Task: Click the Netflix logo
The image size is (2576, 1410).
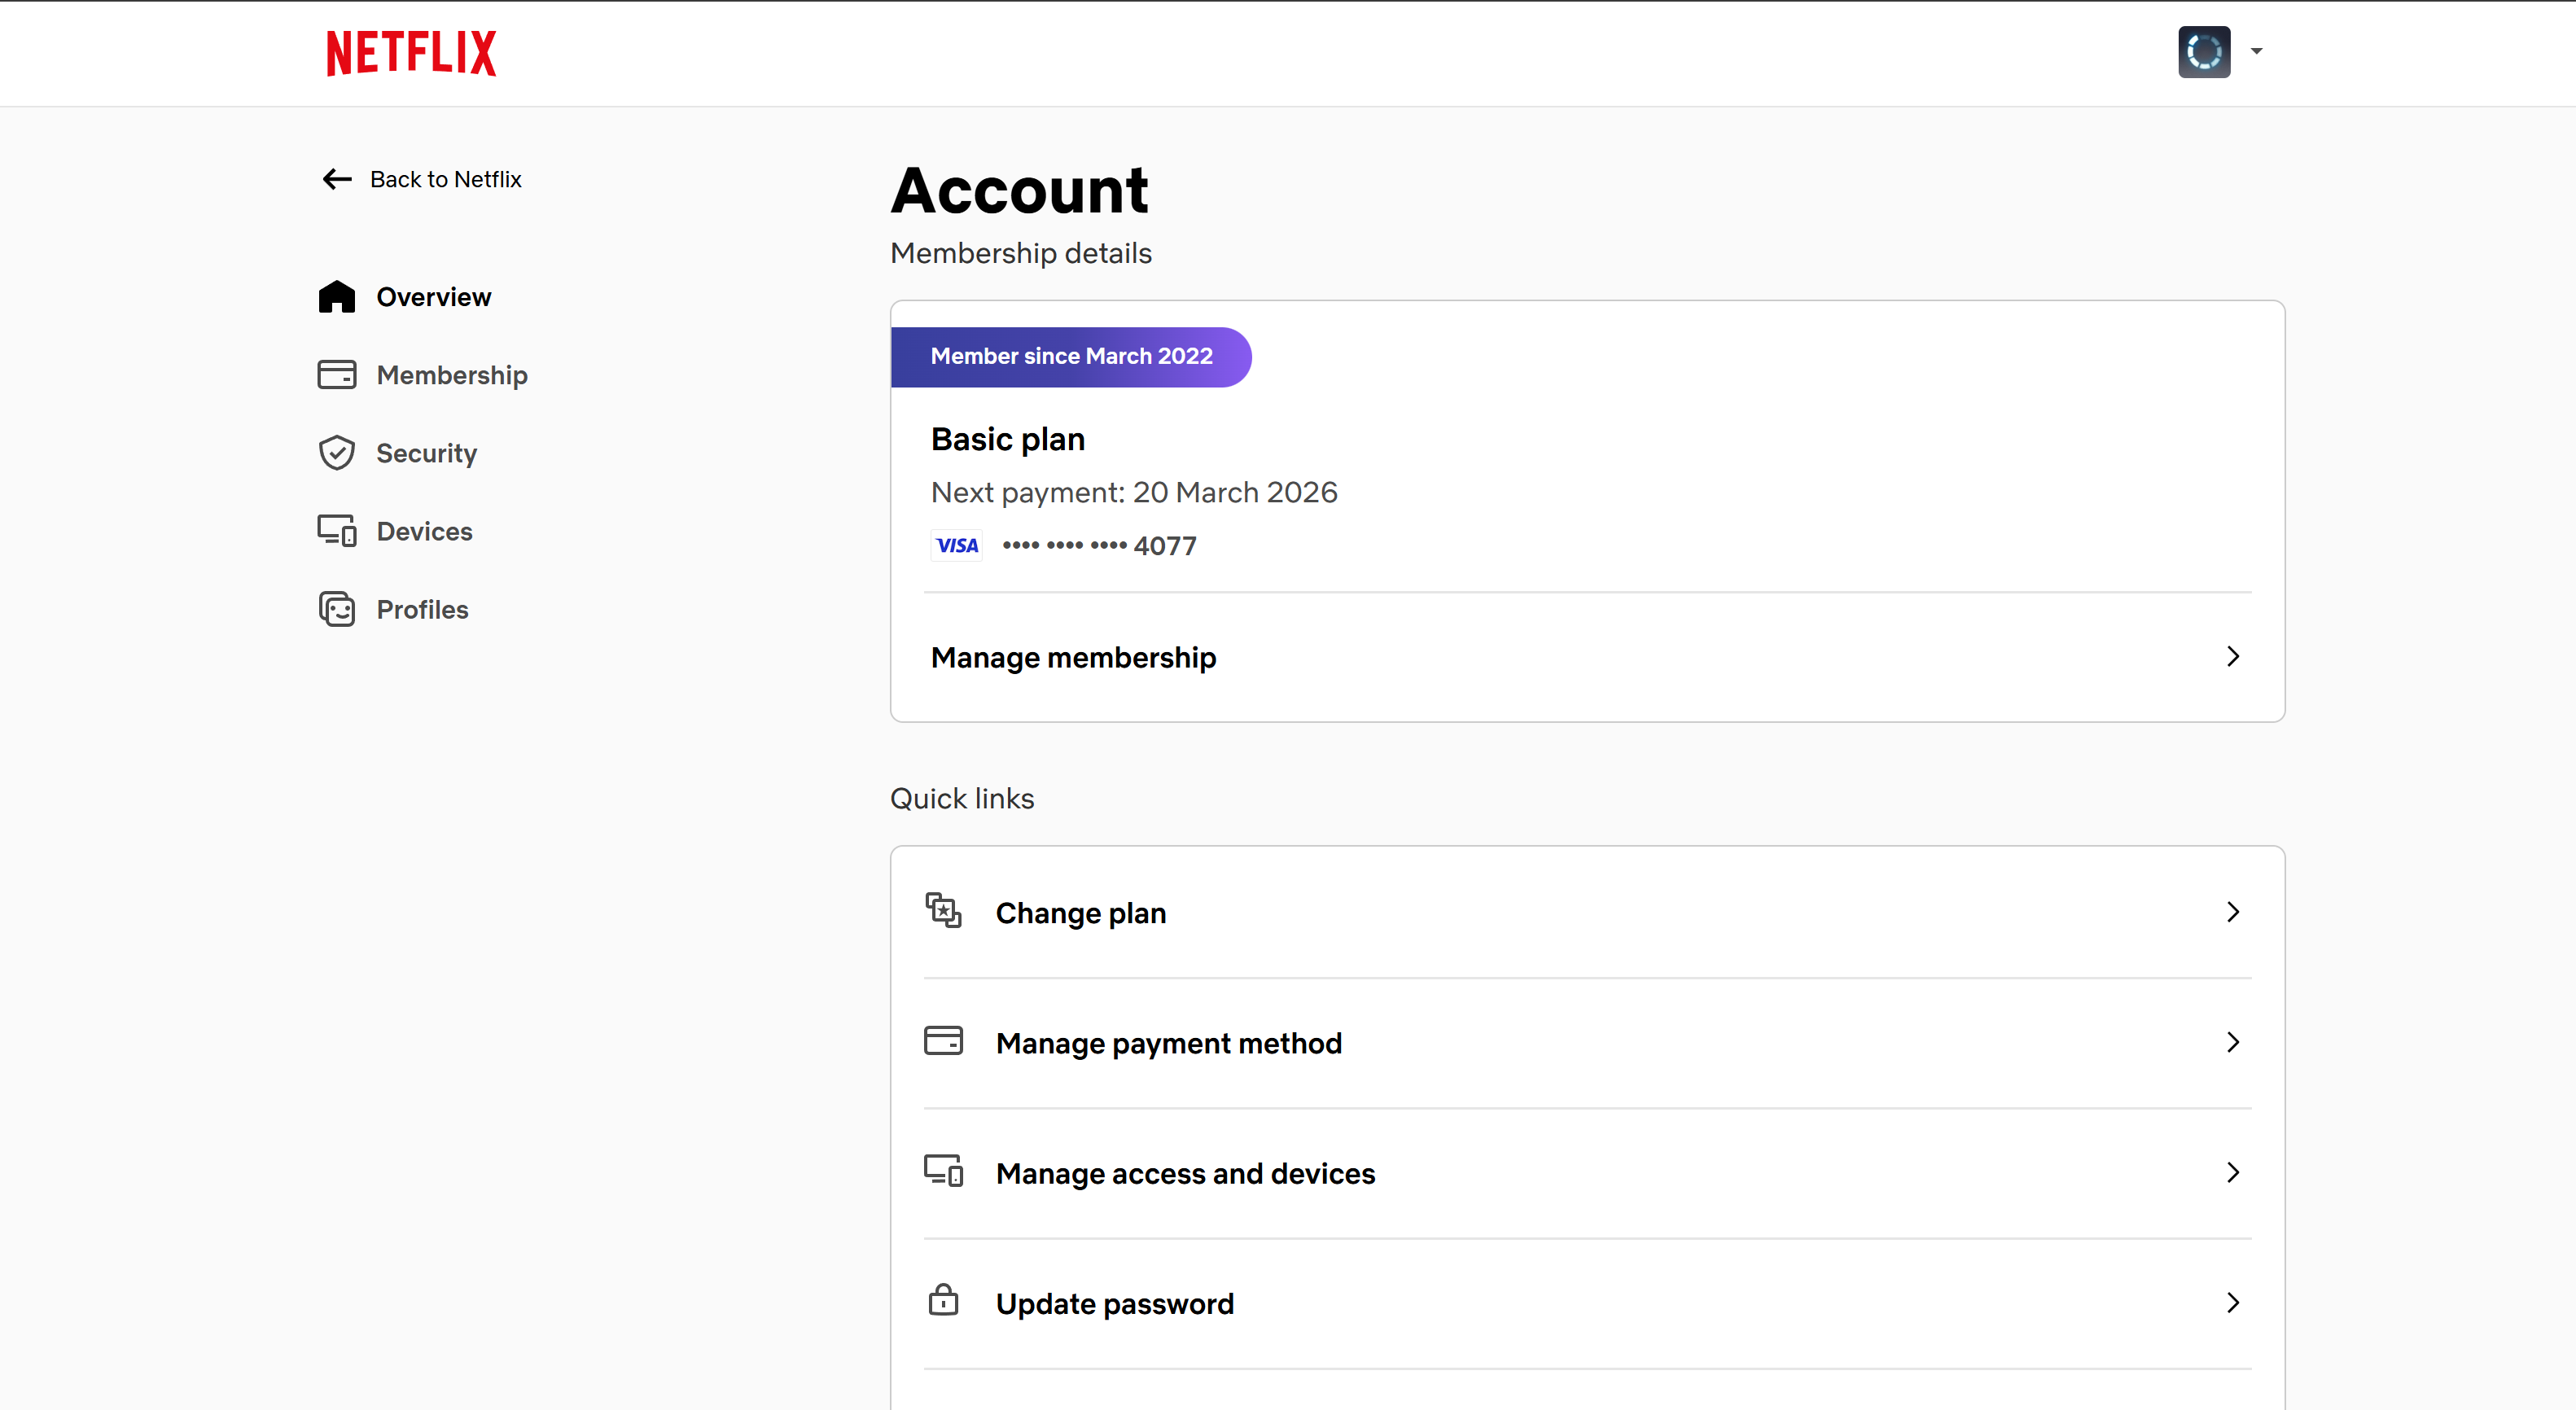Action: 411,53
